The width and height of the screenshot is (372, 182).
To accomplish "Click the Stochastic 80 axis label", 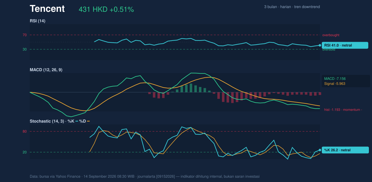I will coord(24,132).
